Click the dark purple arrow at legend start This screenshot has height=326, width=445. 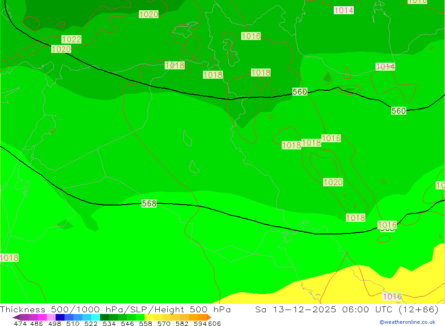point(16,317)
